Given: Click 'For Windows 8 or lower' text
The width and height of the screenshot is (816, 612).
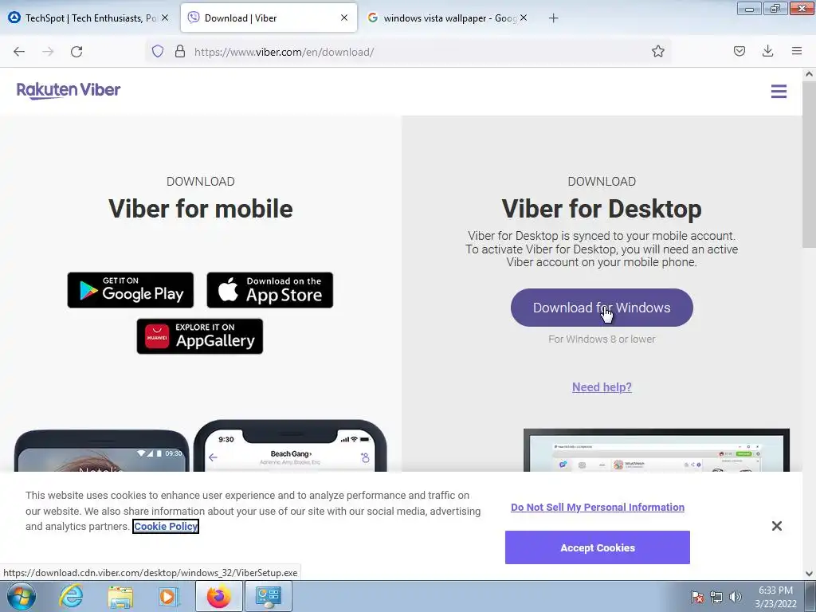Looking at the screenshot, I should click(602, 339).
